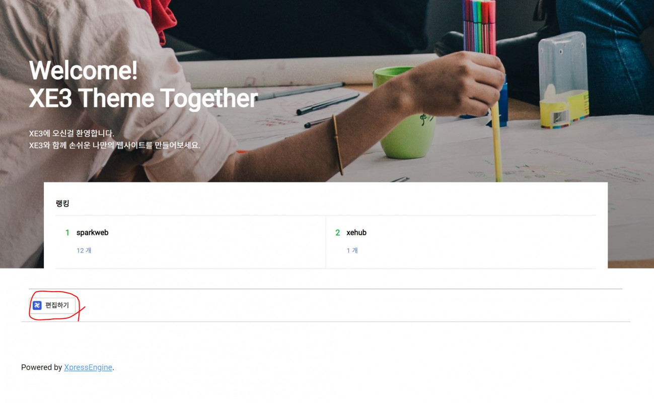Image resolution: width=654 pixels, height=403 pixels.
Task: Click the XE3 Theme Together title
Action: point(143,98)
